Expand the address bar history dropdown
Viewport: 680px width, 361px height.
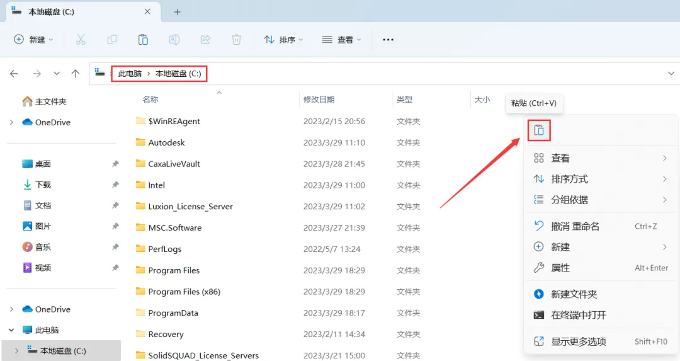tap(671, 74)
